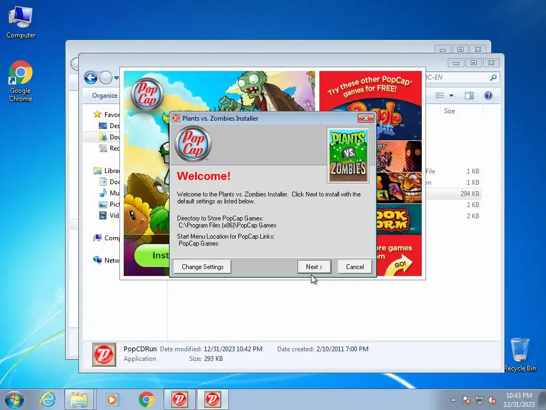The image size is (546, 410).
Task: Toggle the preview pane icon
Action: click(469, 96)
